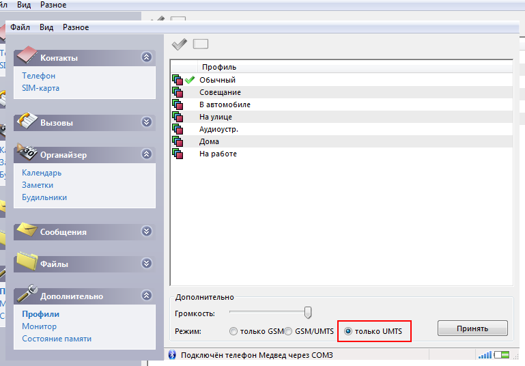Click the Вызовы phone icon
Screen dimensions: 525x366
27,121
